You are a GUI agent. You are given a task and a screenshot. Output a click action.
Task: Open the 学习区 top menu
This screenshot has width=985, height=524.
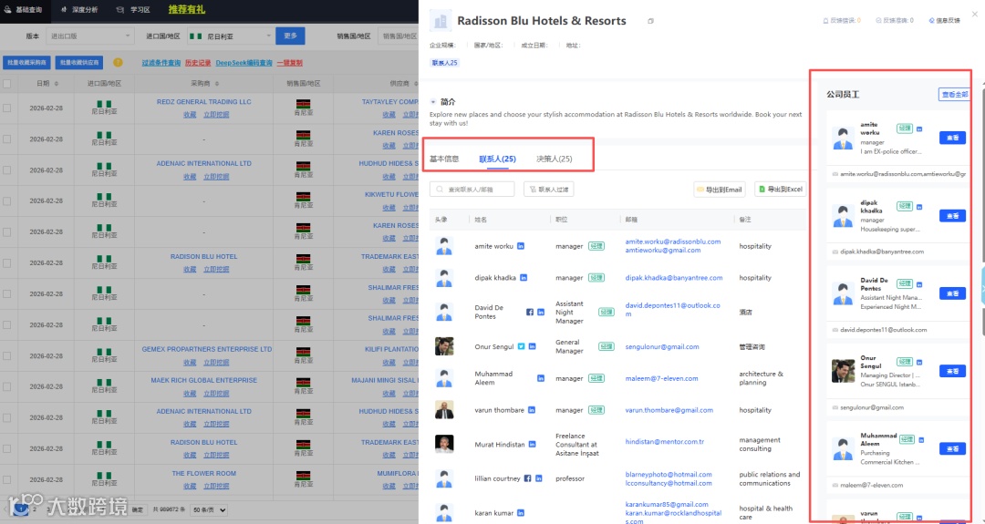[x=133, y=10]
